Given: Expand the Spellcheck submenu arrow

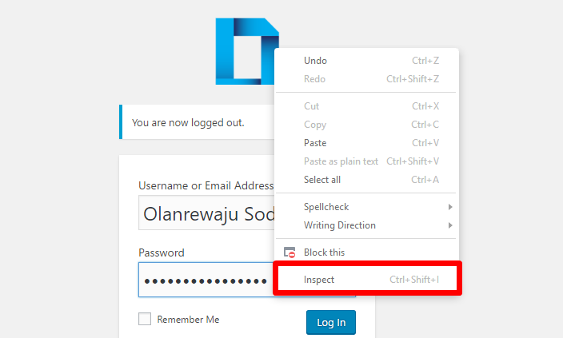Looking at the screenshot, I should pyautogui.click(x=450, y=207).
